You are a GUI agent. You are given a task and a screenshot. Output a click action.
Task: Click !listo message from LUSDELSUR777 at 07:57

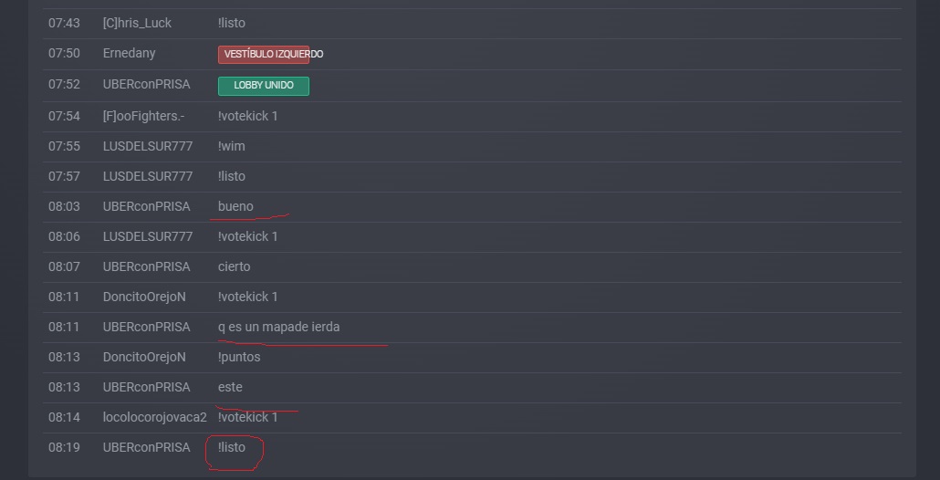click(232, 176)
